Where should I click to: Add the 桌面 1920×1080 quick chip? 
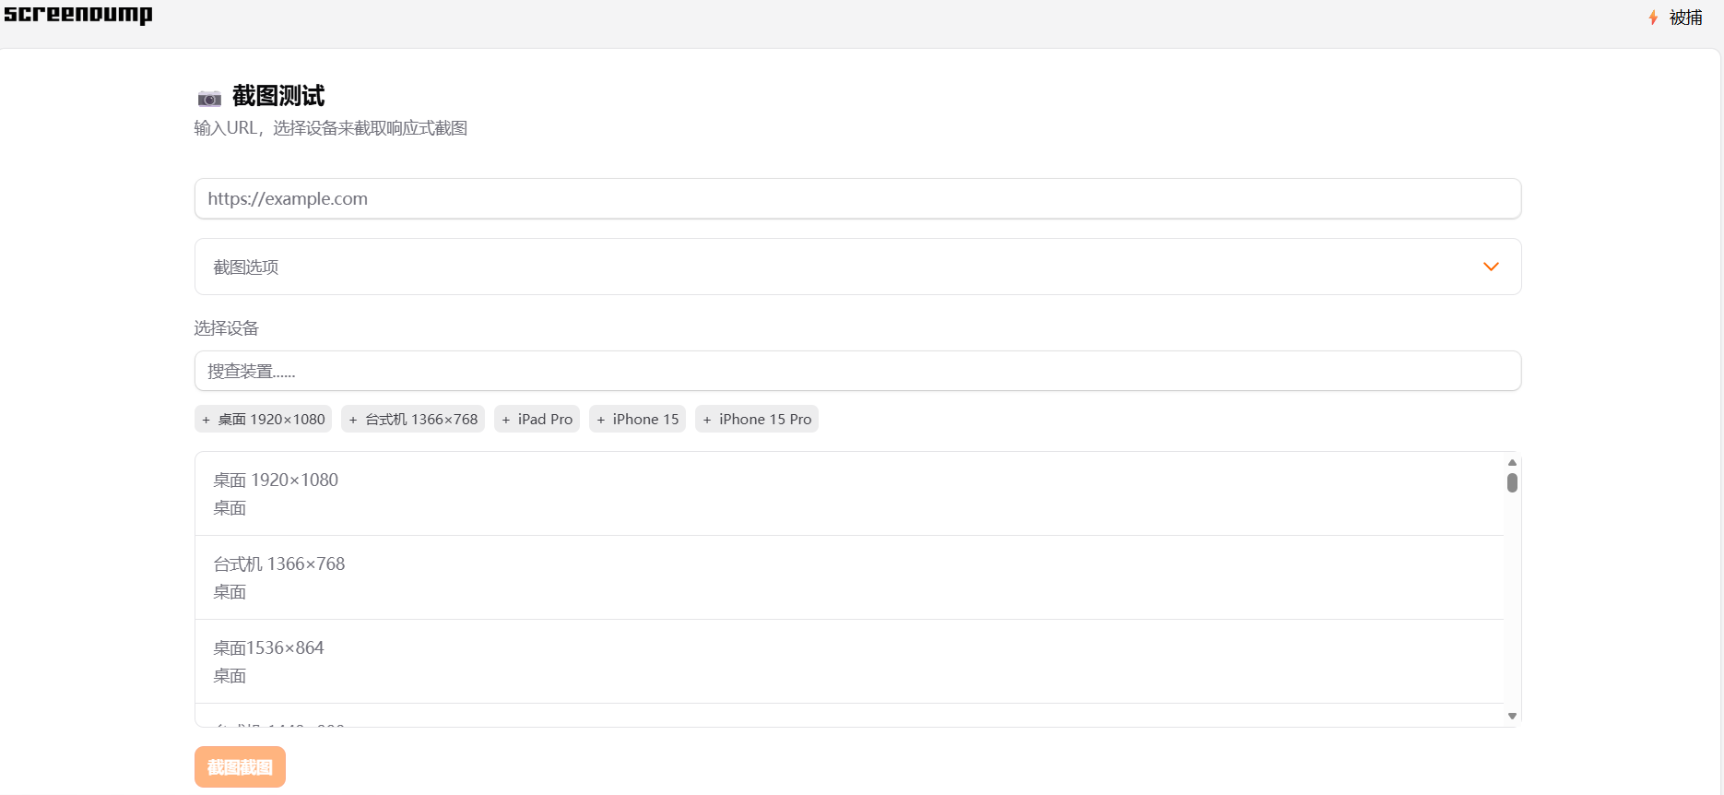tap(263, 419)
